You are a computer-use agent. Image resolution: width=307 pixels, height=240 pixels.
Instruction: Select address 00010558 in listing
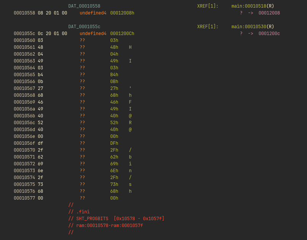pyautogui.click(x=24, y=13)
